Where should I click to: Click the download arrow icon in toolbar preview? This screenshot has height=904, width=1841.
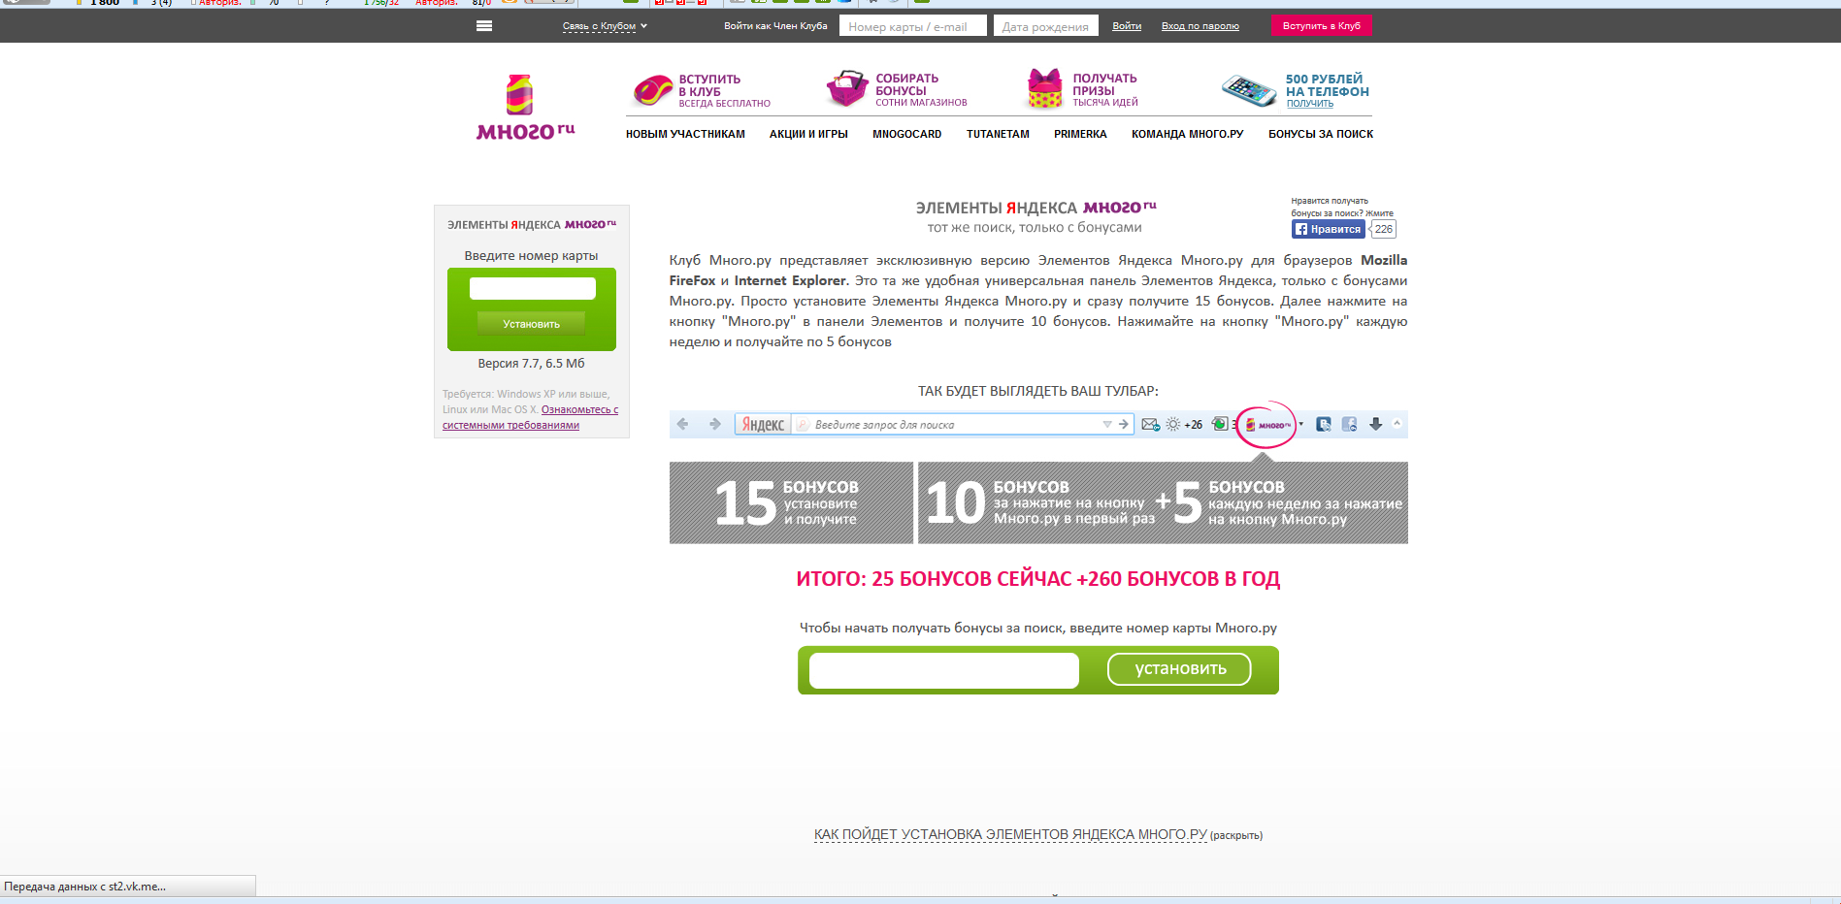pos(1375,425)
